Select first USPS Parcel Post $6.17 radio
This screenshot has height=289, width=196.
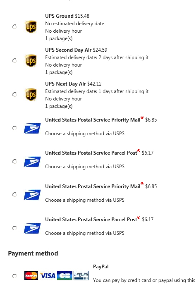[x=14, y=162]
